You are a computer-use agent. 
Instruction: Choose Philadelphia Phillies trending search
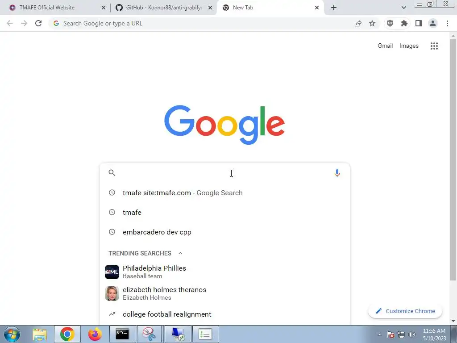224,272
